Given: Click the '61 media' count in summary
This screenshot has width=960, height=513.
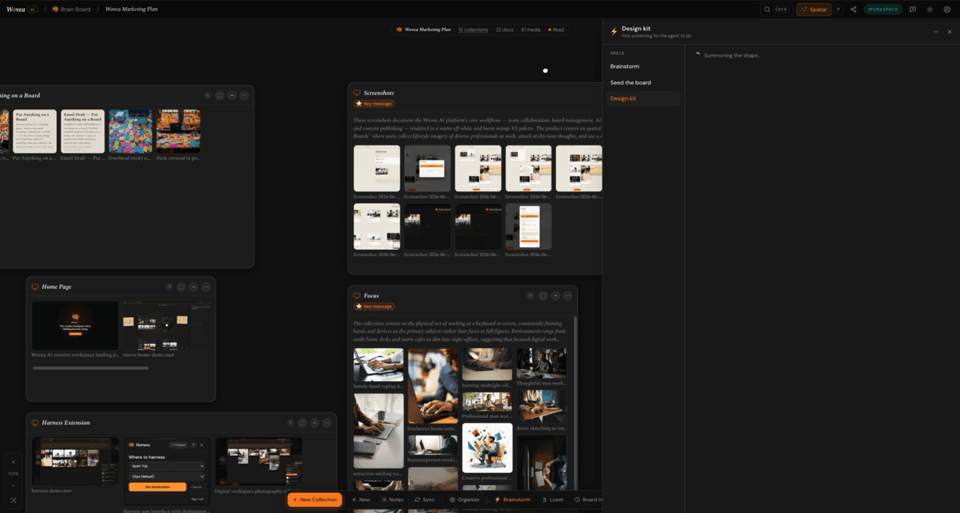Looking at the screenshot, I should pos(531,30).
